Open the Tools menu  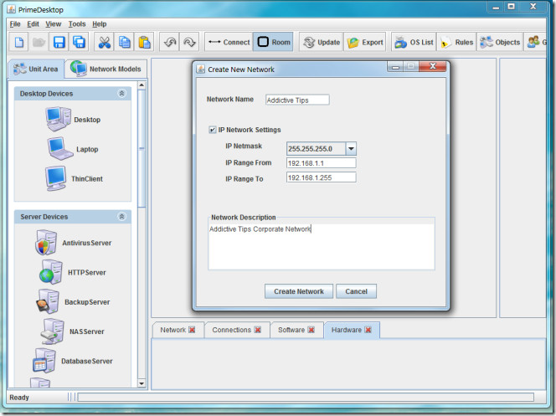point(77,24)
